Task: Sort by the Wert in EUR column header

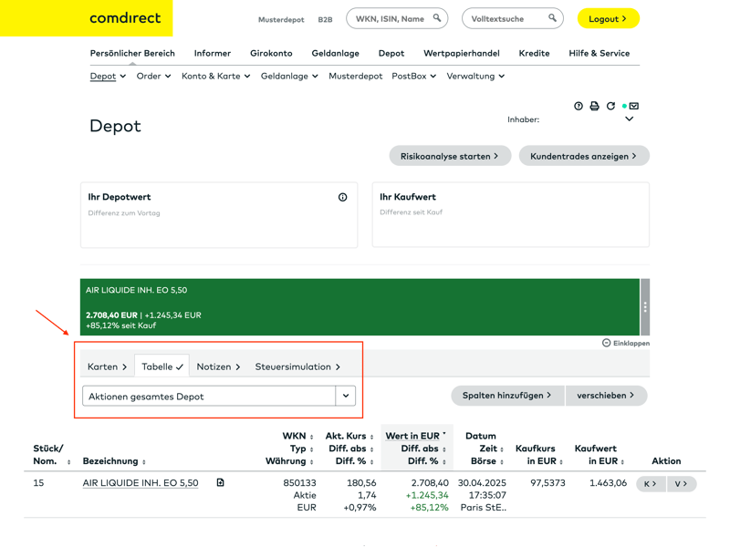Action: (412, 436)
